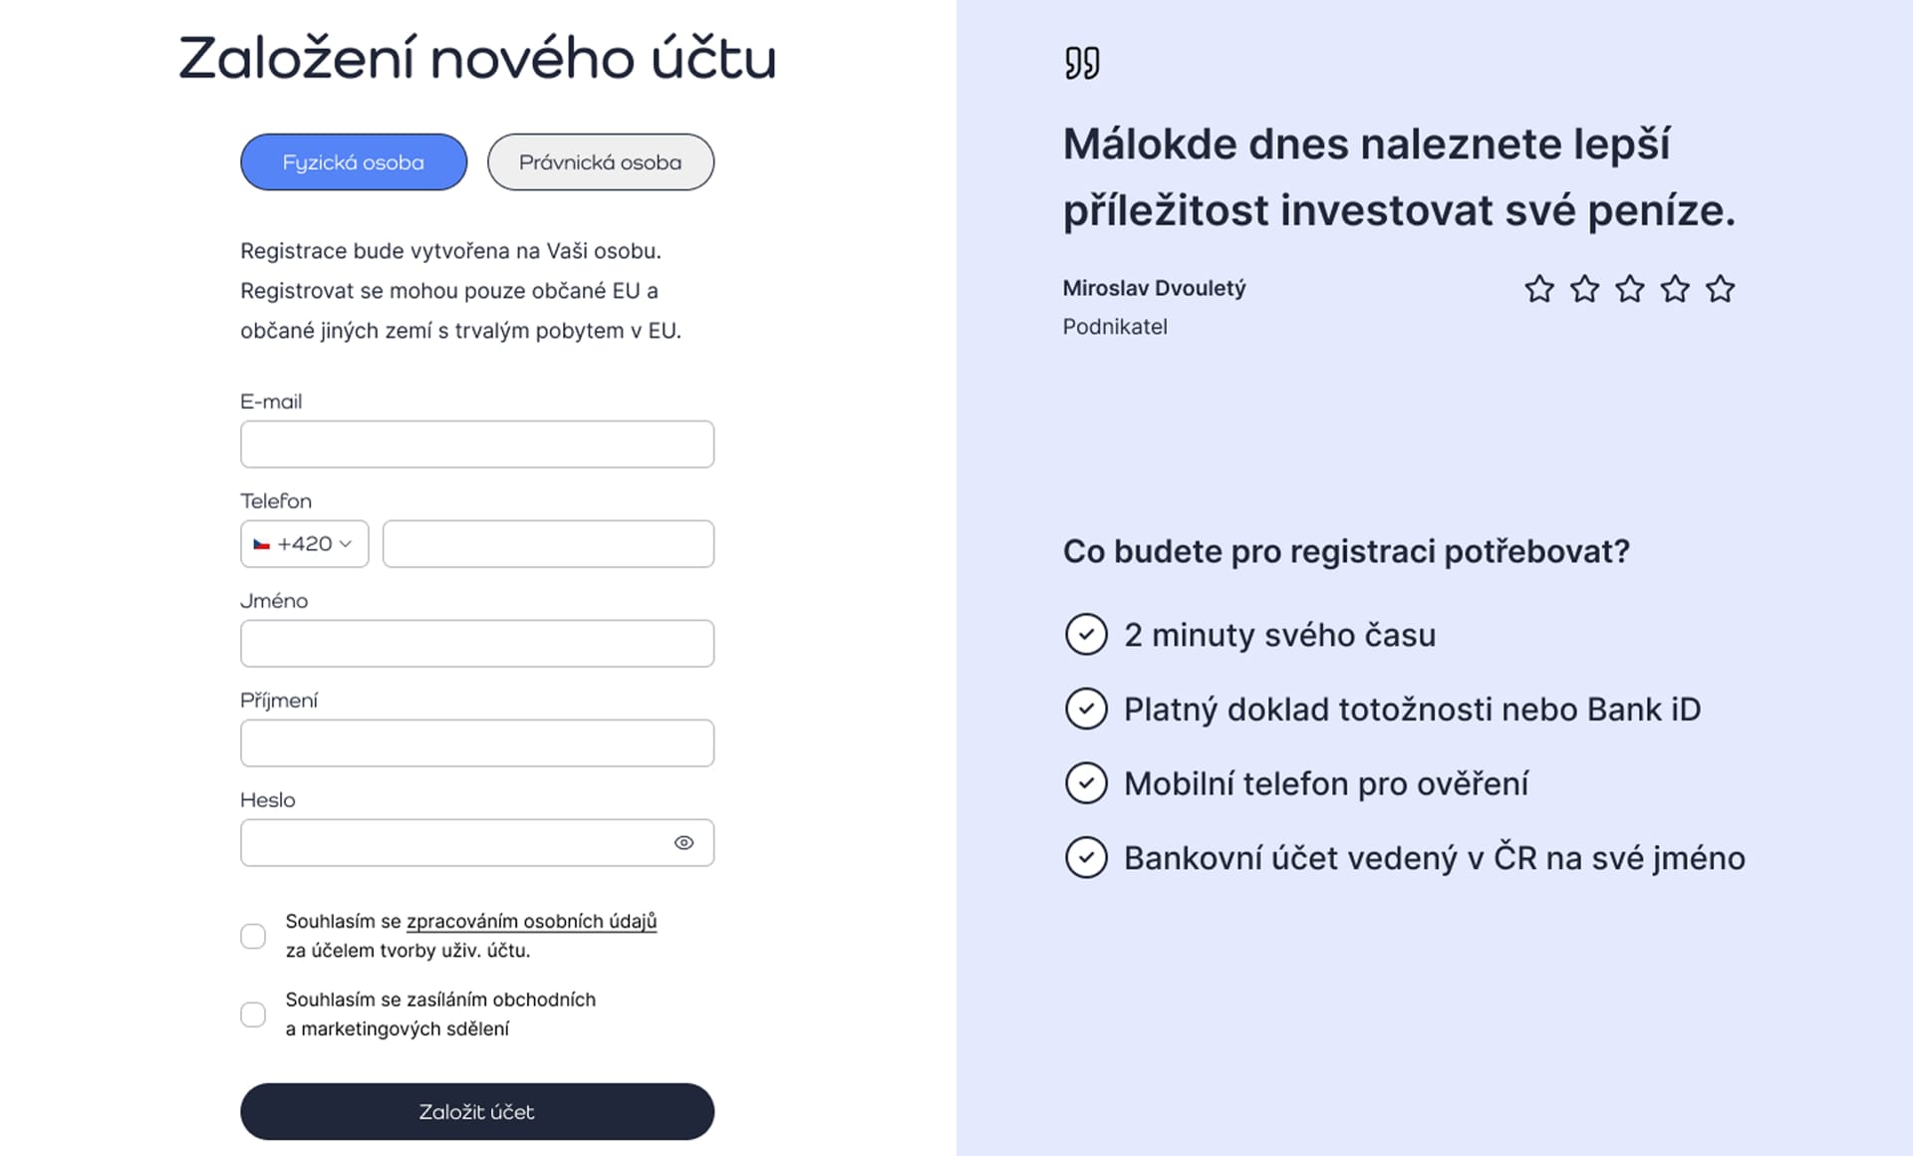Click into the 'Příjmení' text field
1913x1156 pixels.
[476, 743]
